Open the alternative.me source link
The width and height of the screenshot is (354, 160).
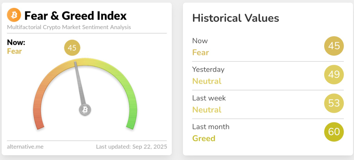(x=25, y=147)
